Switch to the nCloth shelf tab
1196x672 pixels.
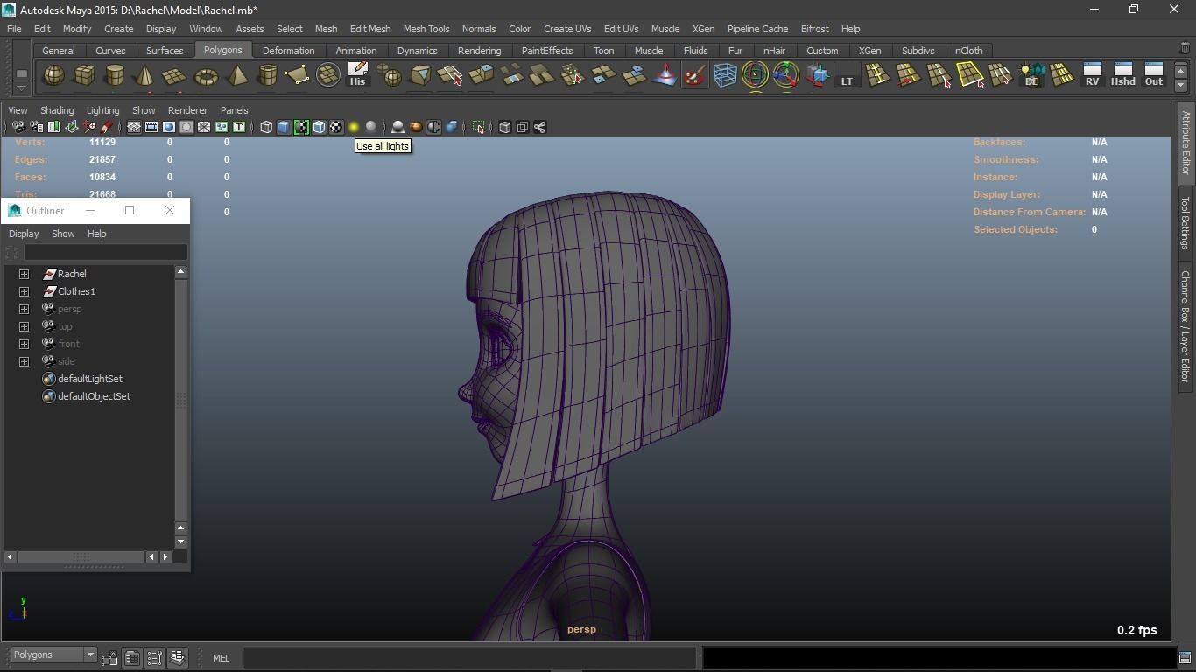pos(968,51)
